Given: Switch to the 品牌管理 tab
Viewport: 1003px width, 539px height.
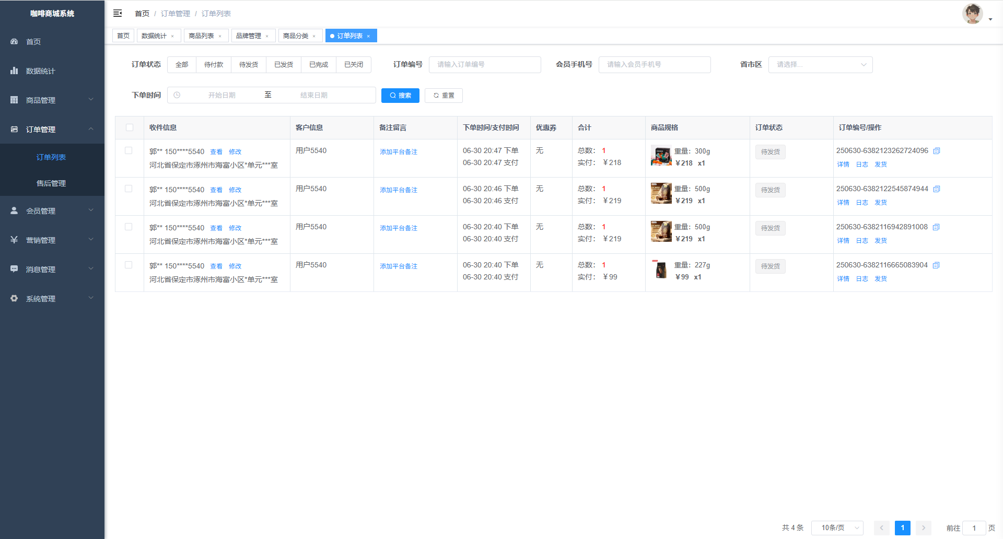Looking at the screenshot, I should pyautogui.click(x=249, y=36).
